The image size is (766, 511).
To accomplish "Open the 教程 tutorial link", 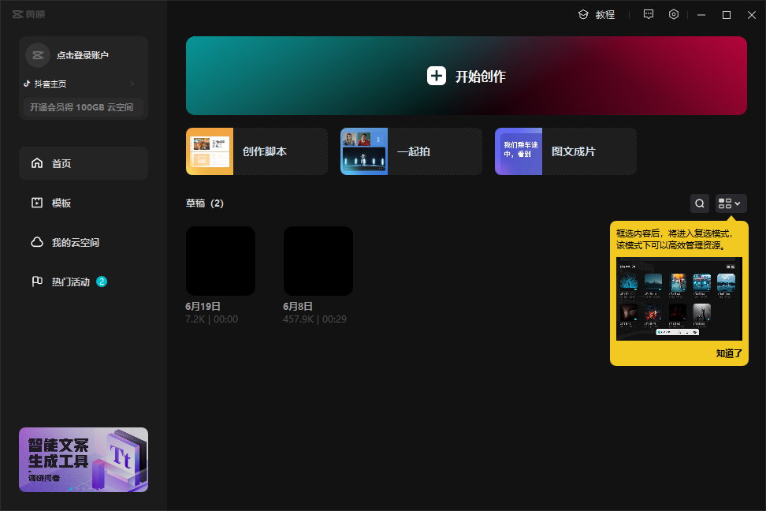I will click(597, 15).
